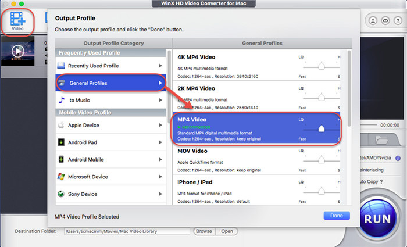This screenshot has width=407, height=247.
Task: Expand General Profiles arrow
Action: tap(160, 83)
